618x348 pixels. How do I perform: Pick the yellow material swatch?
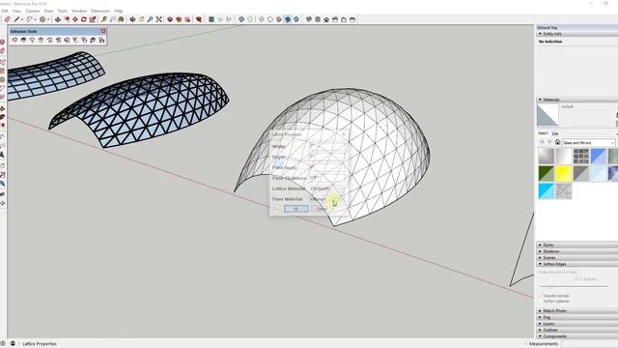point(564,174)
